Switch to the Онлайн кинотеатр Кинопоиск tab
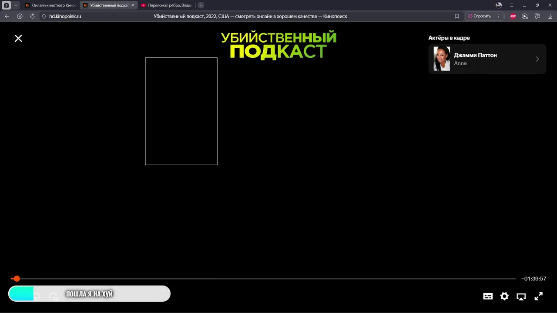The image size is (557, 313). click(51, 5)
